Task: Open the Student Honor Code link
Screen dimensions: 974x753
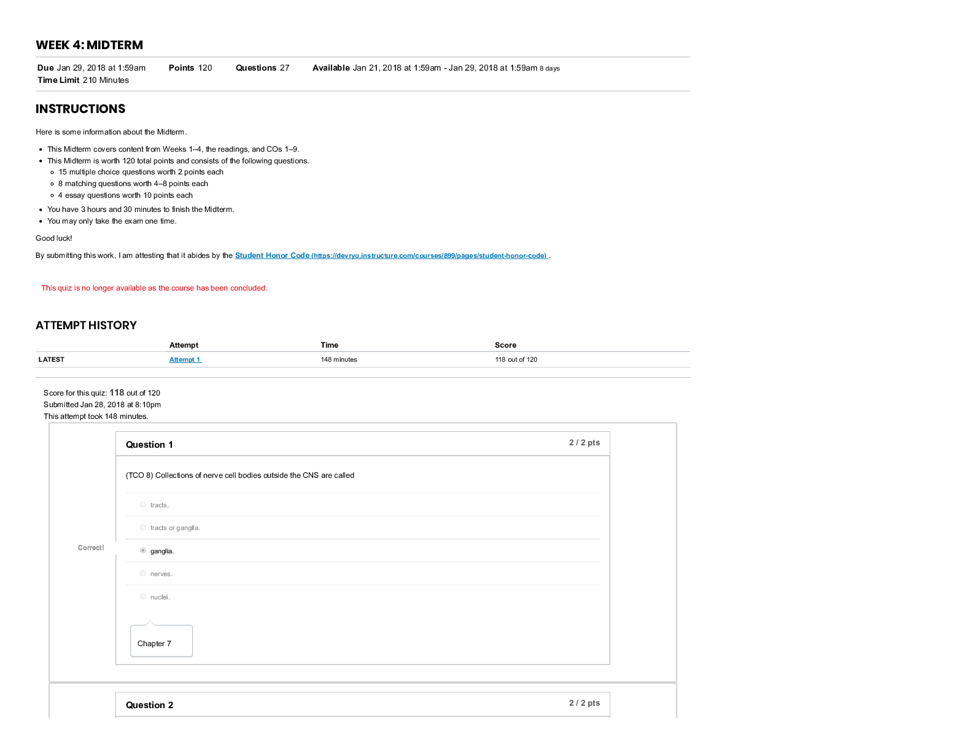Action: (x=391, y=256)
